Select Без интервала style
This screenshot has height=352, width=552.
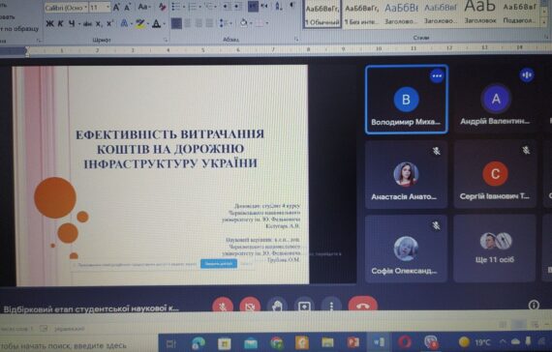pos(362,14)
